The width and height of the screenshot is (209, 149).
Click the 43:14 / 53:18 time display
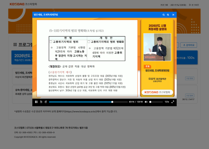point(136,102)
